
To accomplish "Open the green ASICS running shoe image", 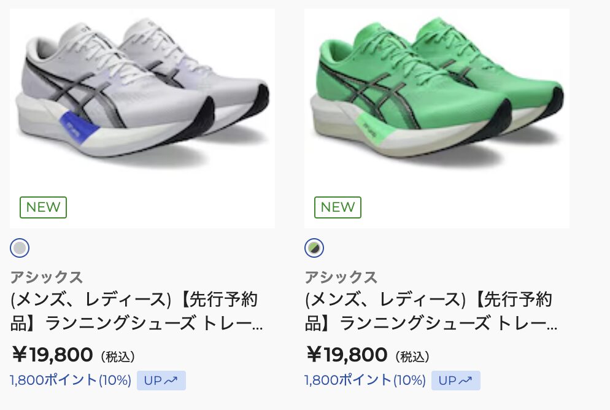I will tap(437, 98).
